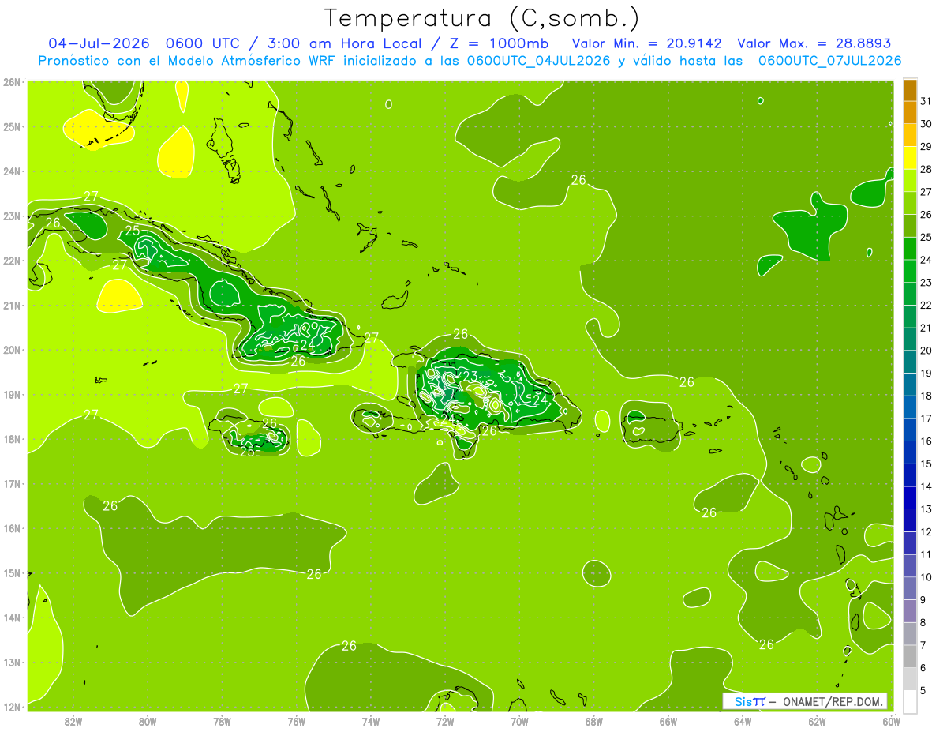Pick the legend swatch between 26 and 27
Viewport: 947px width, 732px height.
point(910,203)
